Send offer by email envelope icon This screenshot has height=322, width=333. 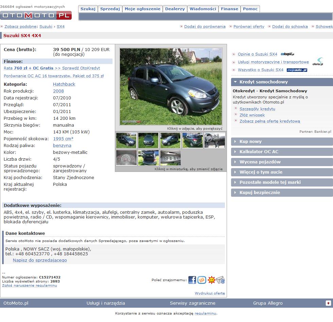pos(221,280)
